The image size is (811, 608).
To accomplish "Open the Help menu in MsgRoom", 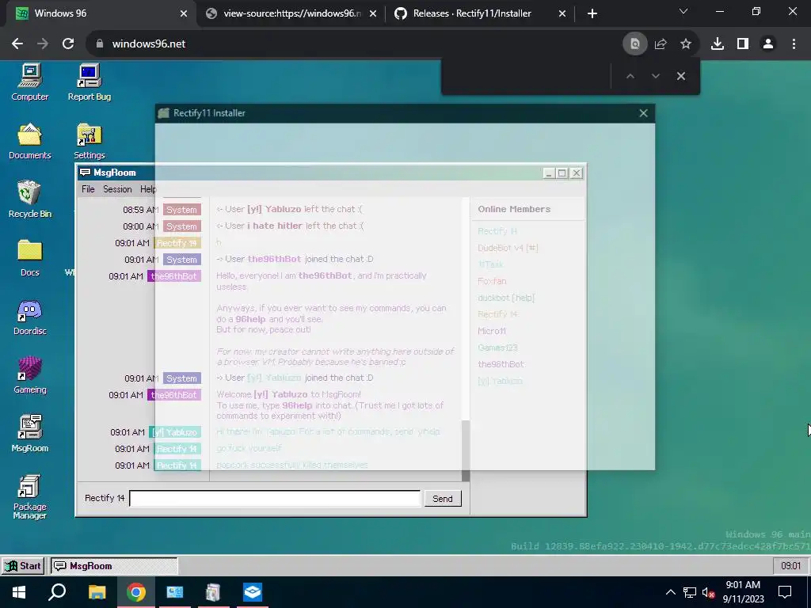I will point(148,189).
